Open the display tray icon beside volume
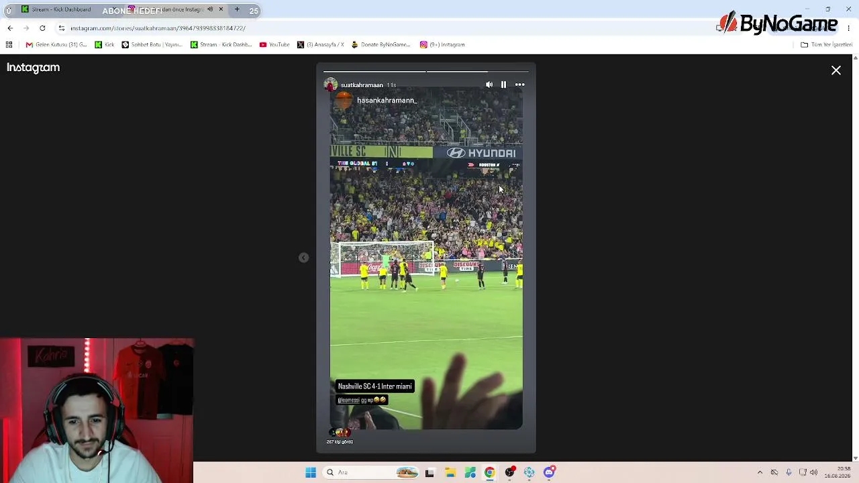 coord(803,472)
